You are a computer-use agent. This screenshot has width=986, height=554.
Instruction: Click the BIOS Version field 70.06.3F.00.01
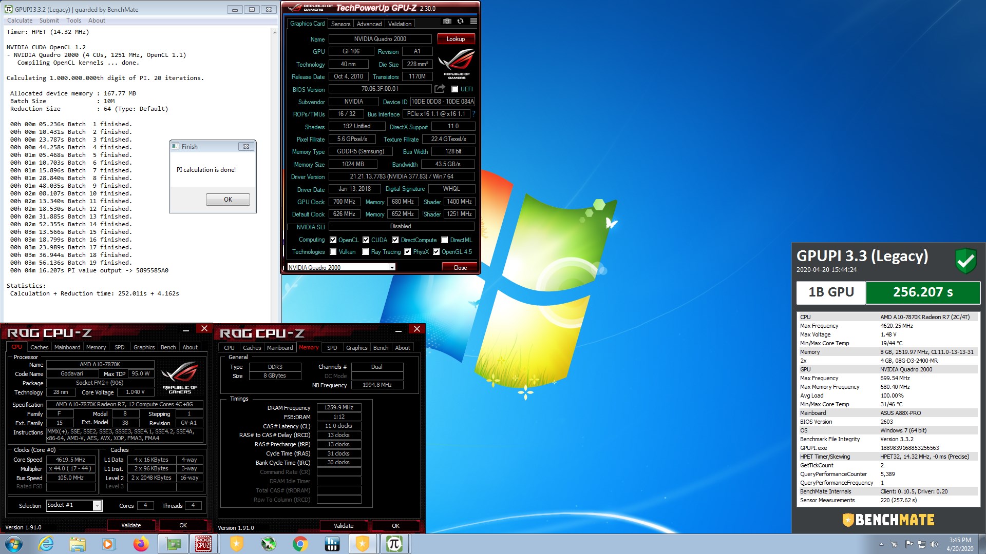point(380,89)
